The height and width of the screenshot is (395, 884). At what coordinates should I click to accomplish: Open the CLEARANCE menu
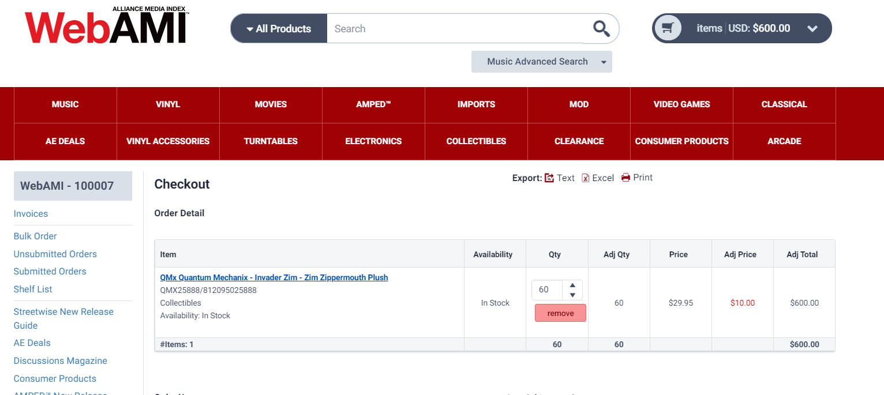click(579, 141)
